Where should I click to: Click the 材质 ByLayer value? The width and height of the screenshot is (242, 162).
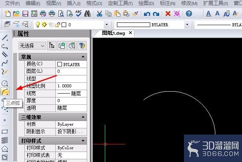71,124
